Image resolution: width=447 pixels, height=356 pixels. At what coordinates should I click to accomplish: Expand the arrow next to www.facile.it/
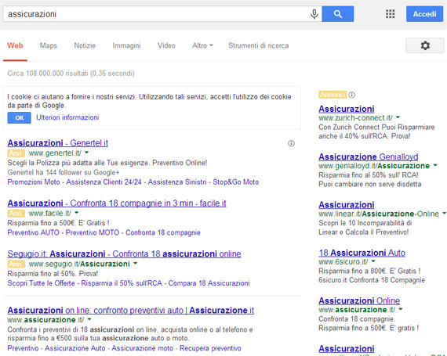click(x=76, y=213)
